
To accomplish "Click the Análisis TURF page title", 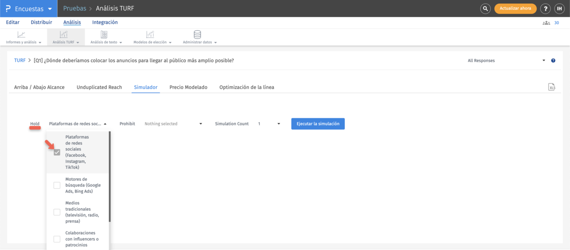I will point(115,9).
